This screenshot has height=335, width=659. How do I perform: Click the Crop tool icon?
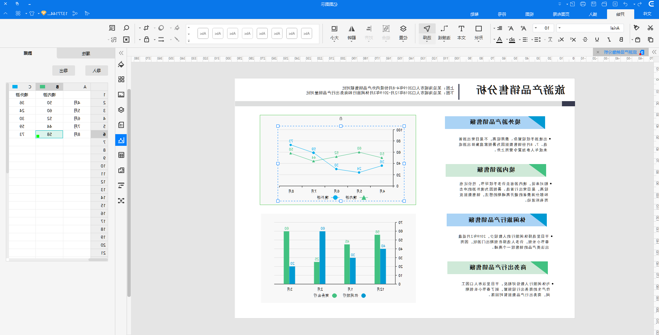click(x=146, y=28)
